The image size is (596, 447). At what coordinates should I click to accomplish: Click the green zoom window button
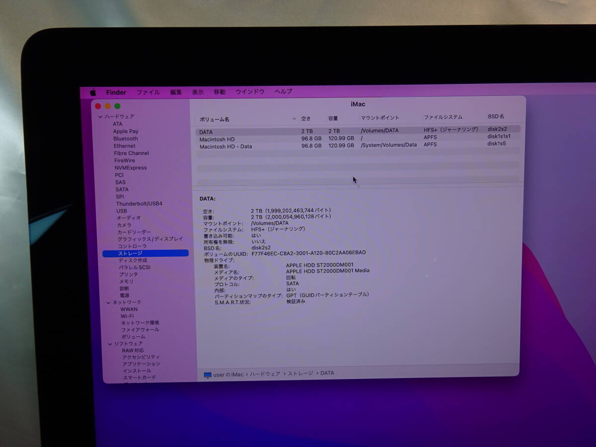(118, 106)
